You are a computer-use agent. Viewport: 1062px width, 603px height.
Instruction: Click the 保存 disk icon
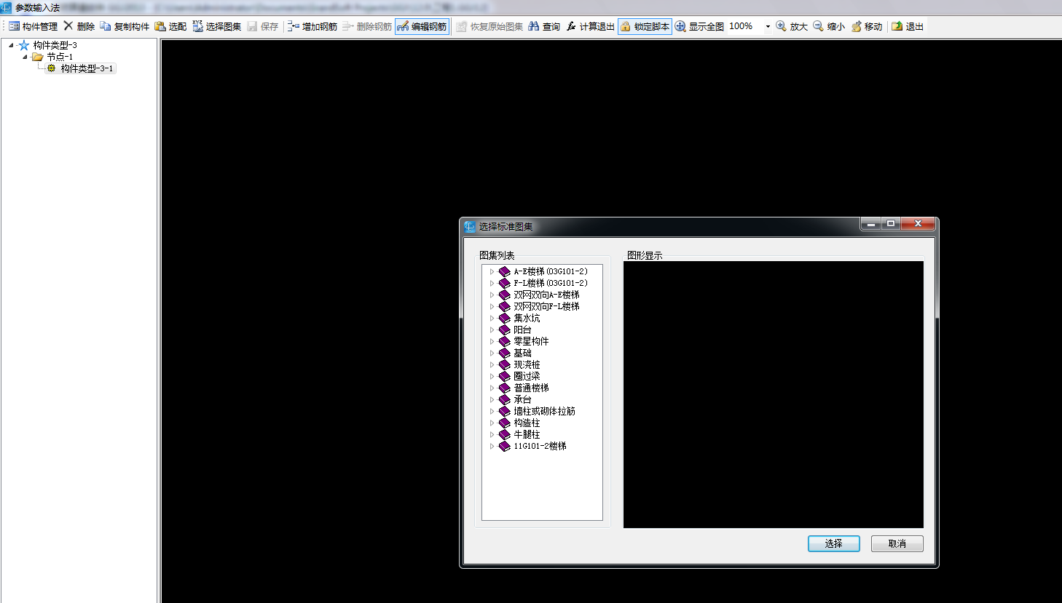coord(252,26)
